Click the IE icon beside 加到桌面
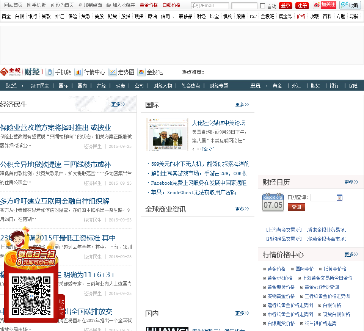The width and height of the screenshot is (364, 331). (80, 5)
